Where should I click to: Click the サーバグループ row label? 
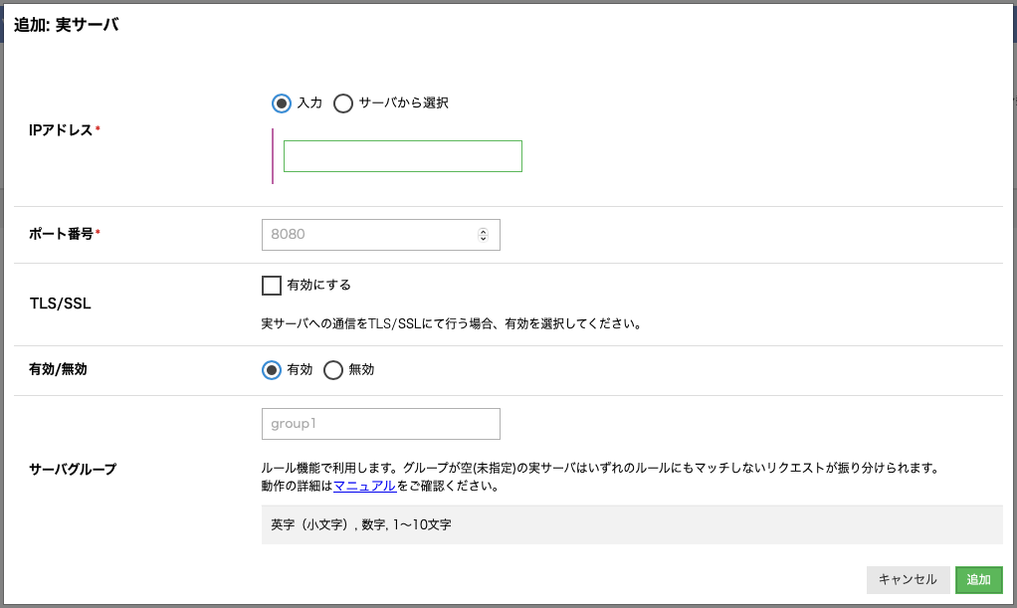(x=73, y=469)
